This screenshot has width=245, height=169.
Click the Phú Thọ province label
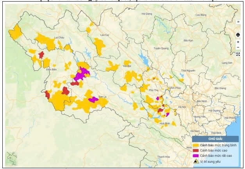154,90
